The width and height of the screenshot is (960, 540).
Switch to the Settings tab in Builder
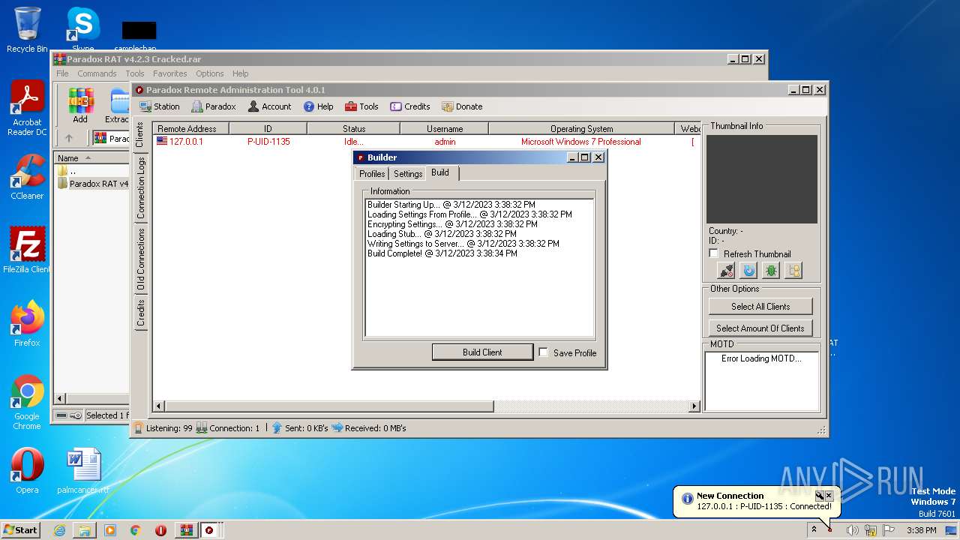[x=408, y=174]
